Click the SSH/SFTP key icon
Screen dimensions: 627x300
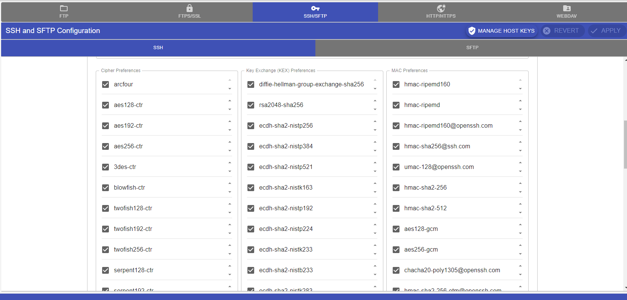(315, 8)
